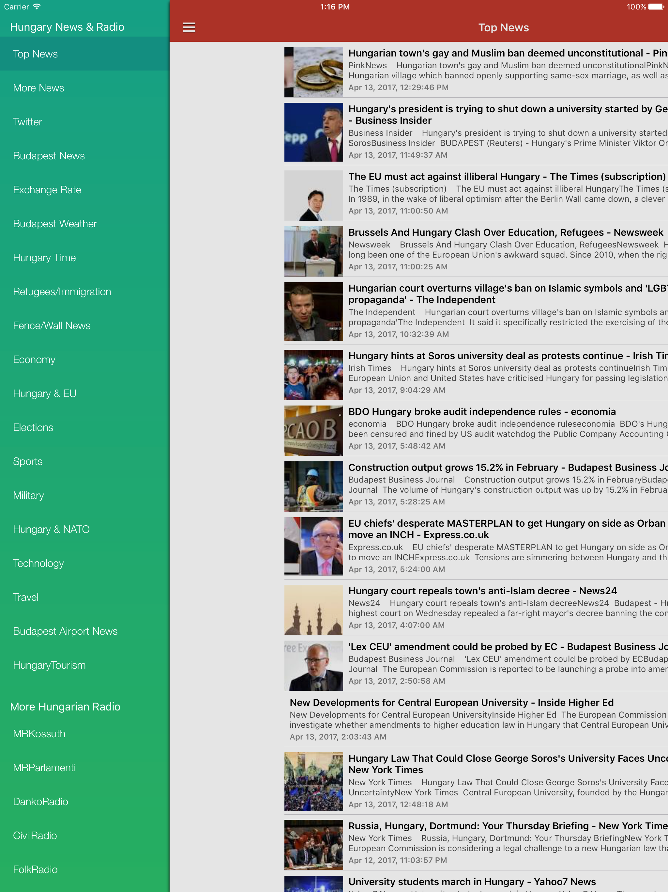The width and height of the screenshot is (668, 892).
Task: Read BDO Hungary broke audit rules headline
Action: [x=482, y=411]
